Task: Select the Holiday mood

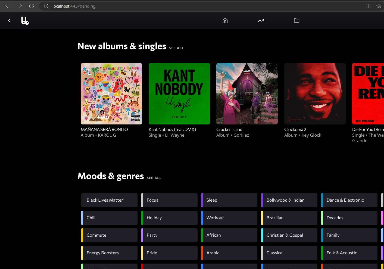Action: coord(169,218)
